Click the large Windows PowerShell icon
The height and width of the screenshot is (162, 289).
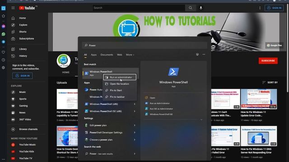[173, 72]
